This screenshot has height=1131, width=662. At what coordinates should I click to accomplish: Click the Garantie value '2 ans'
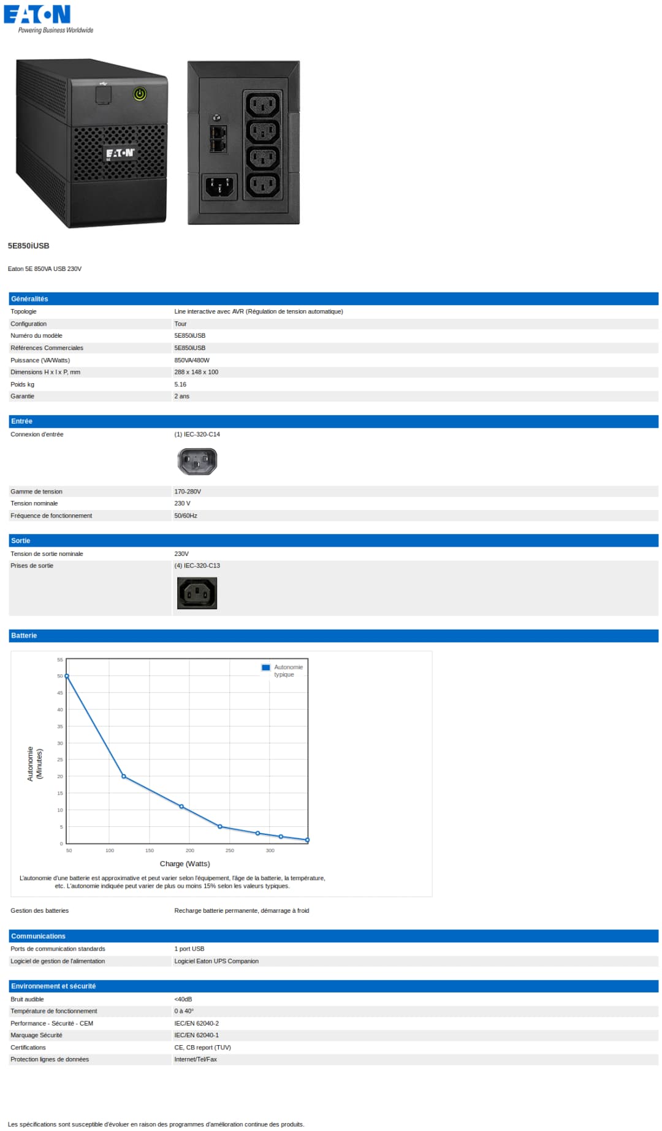pyautogui.click(x=182, y=397)
